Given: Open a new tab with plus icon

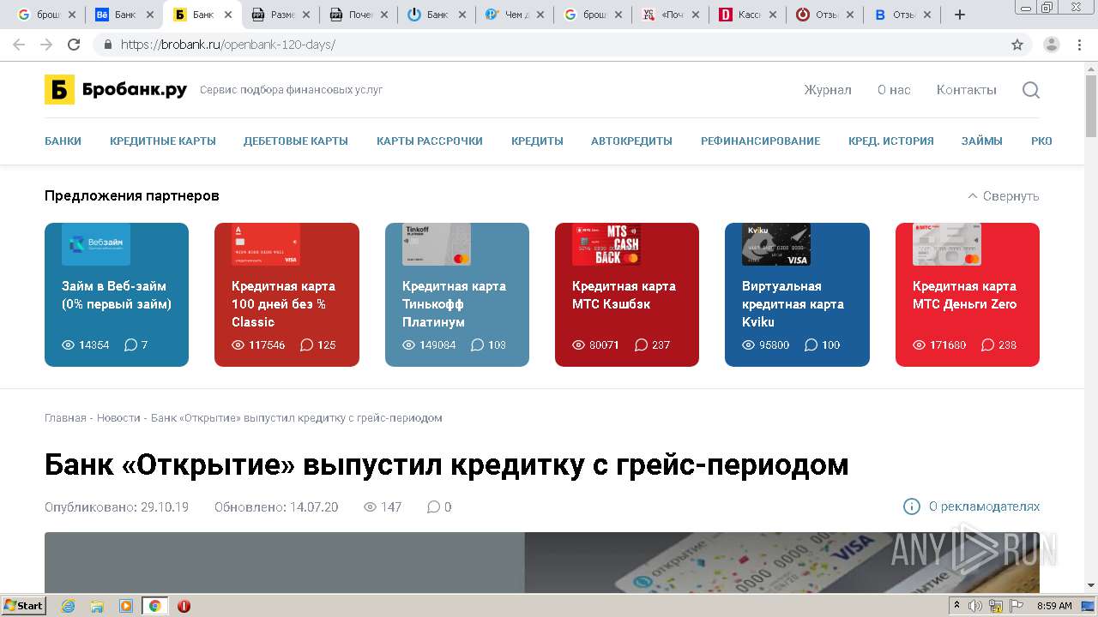Looking at the screenshot, I should coord(960,15).
